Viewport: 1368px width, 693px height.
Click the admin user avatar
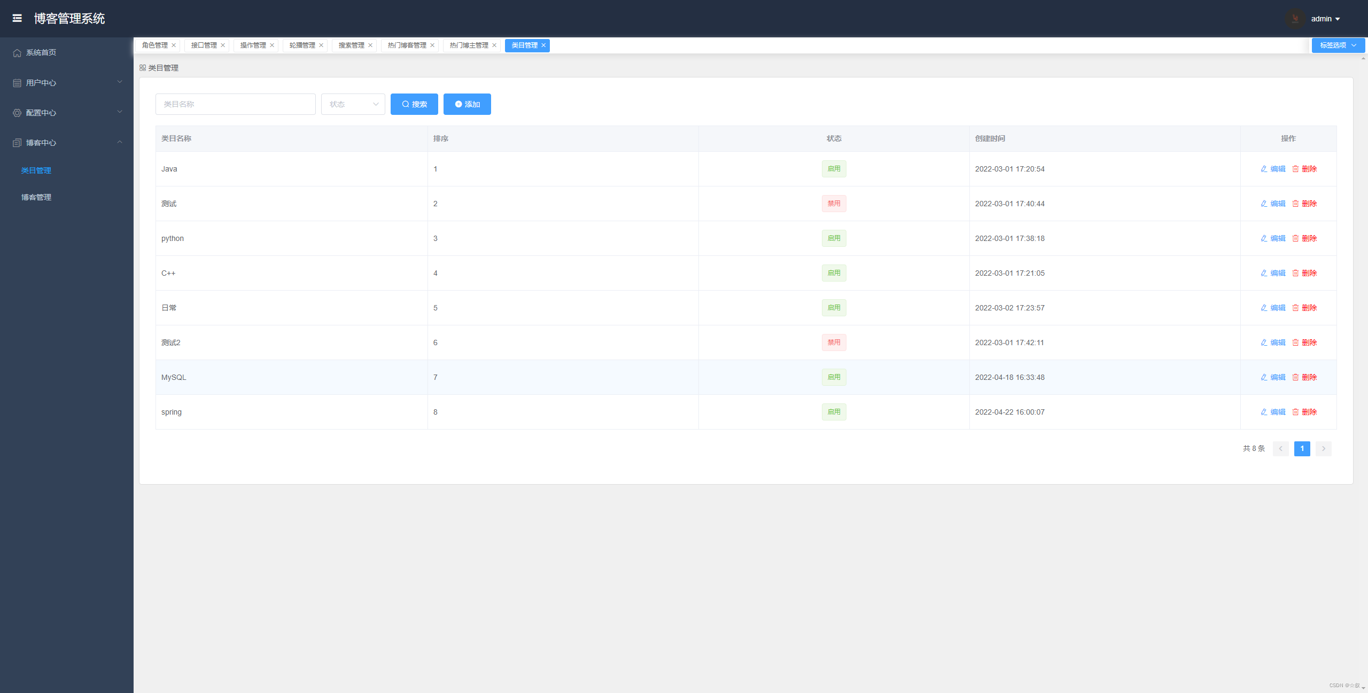pos(1295,19)
